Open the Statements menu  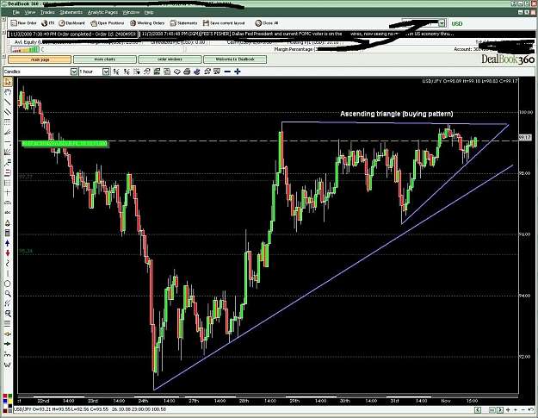[x=71, y=12]
